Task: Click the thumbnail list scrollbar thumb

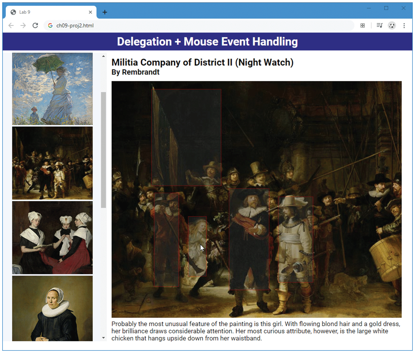Action: (103, 150)
